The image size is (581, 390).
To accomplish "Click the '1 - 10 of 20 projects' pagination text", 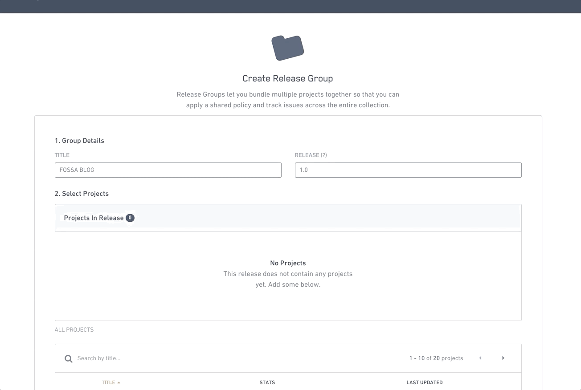I will pyautogui.click(x=436, y=358).
